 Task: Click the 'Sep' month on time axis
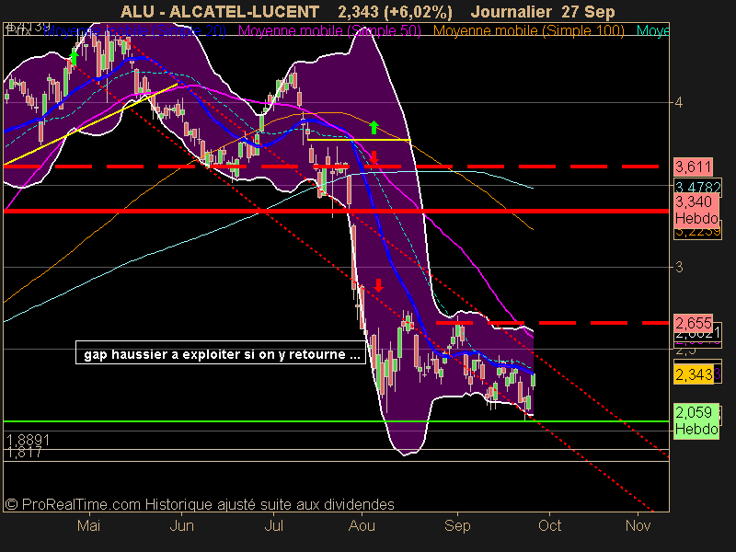[457, 525]
